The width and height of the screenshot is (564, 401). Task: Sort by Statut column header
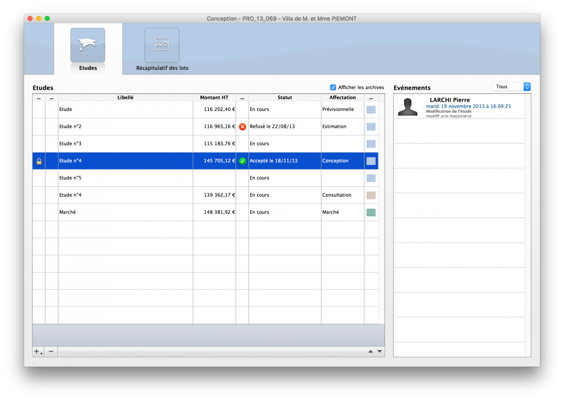pyautogui.click(x=285, y=97)
